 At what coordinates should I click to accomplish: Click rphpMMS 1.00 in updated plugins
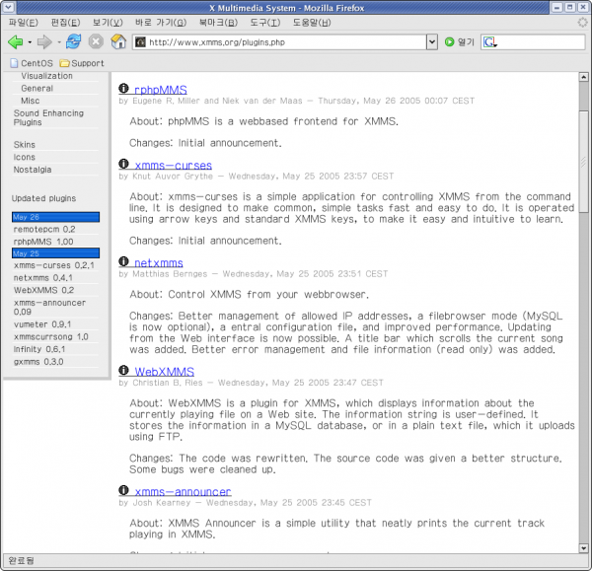tap(43, 242)
